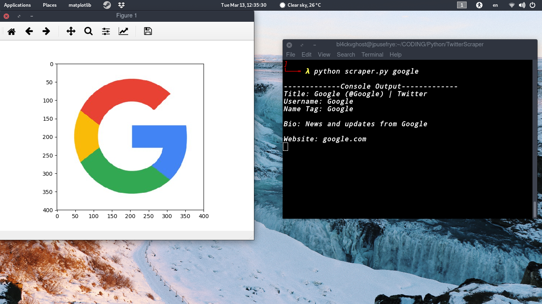Close the Figure 1 window
The image size is (542, 304).
(6, 16)
